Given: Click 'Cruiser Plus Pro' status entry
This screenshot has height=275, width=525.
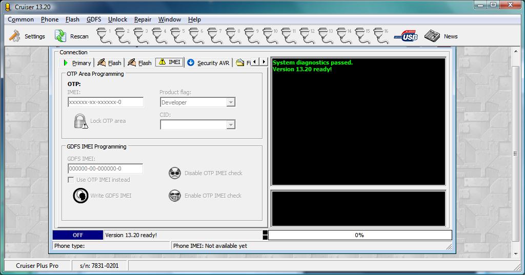Looking at the screenshot, I should coord(37,266).
